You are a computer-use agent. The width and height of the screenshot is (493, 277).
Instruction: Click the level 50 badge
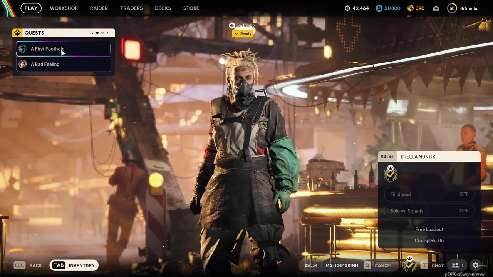pyautogui.click(x=452, y=8)
